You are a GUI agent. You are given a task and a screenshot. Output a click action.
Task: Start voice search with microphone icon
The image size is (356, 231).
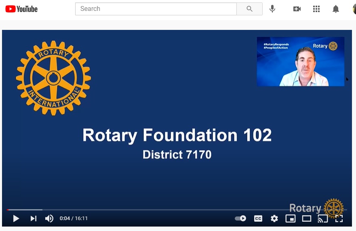pos(272,9)
